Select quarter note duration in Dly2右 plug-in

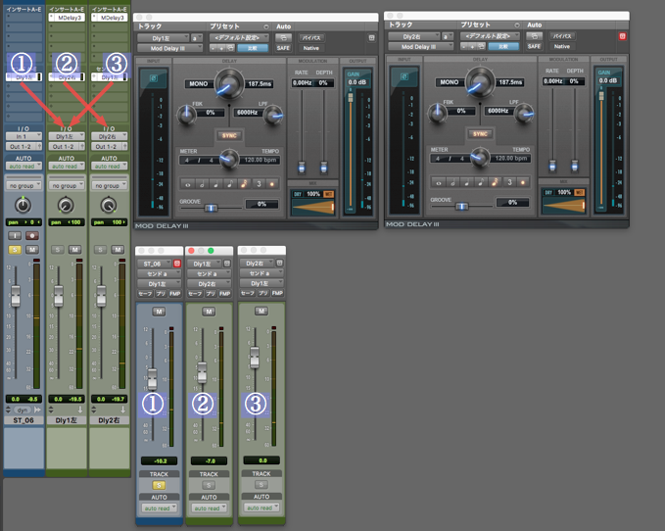point(467,182)
